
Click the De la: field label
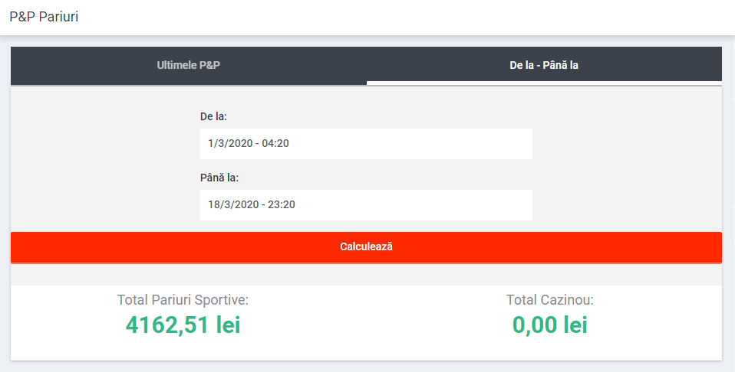tap(213, 116)
